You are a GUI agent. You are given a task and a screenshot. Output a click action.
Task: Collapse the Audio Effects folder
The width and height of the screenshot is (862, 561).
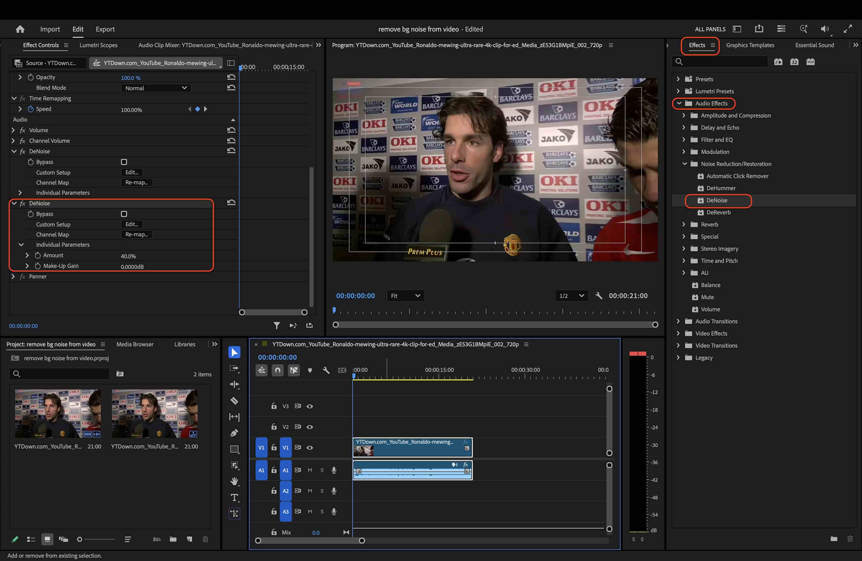[679, 103]
